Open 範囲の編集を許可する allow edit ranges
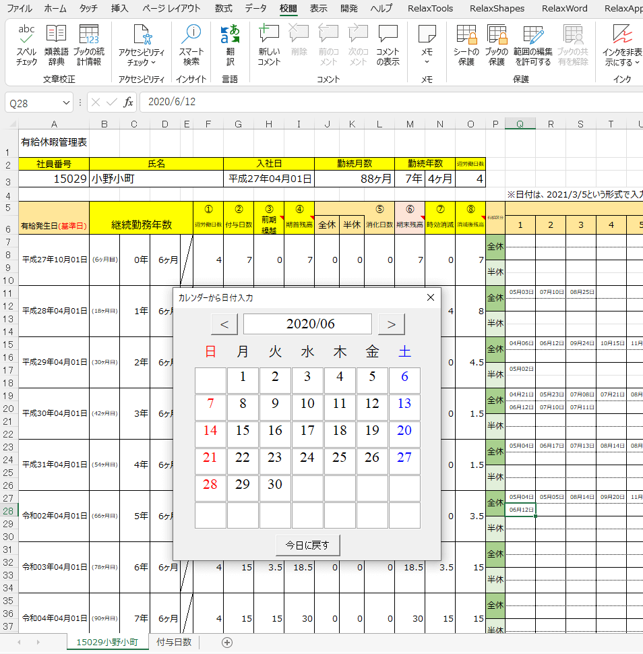This screenshot has width=643, height=654. pos(532,45)
